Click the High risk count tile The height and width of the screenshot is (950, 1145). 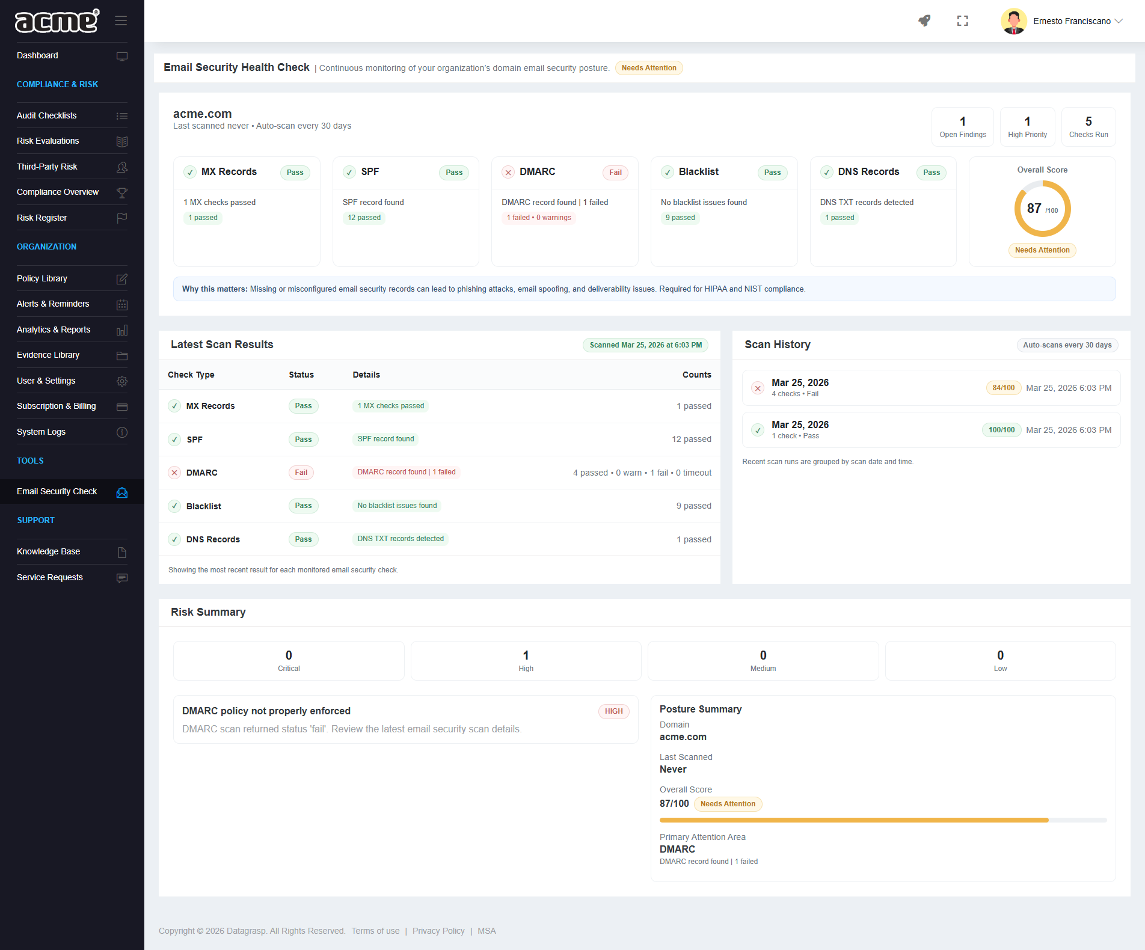[x=526, y=661]
